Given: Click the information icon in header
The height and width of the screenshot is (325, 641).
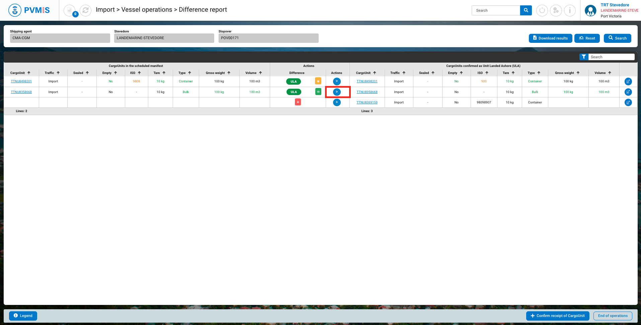Looking at the screenshot, I should (570, 10).
